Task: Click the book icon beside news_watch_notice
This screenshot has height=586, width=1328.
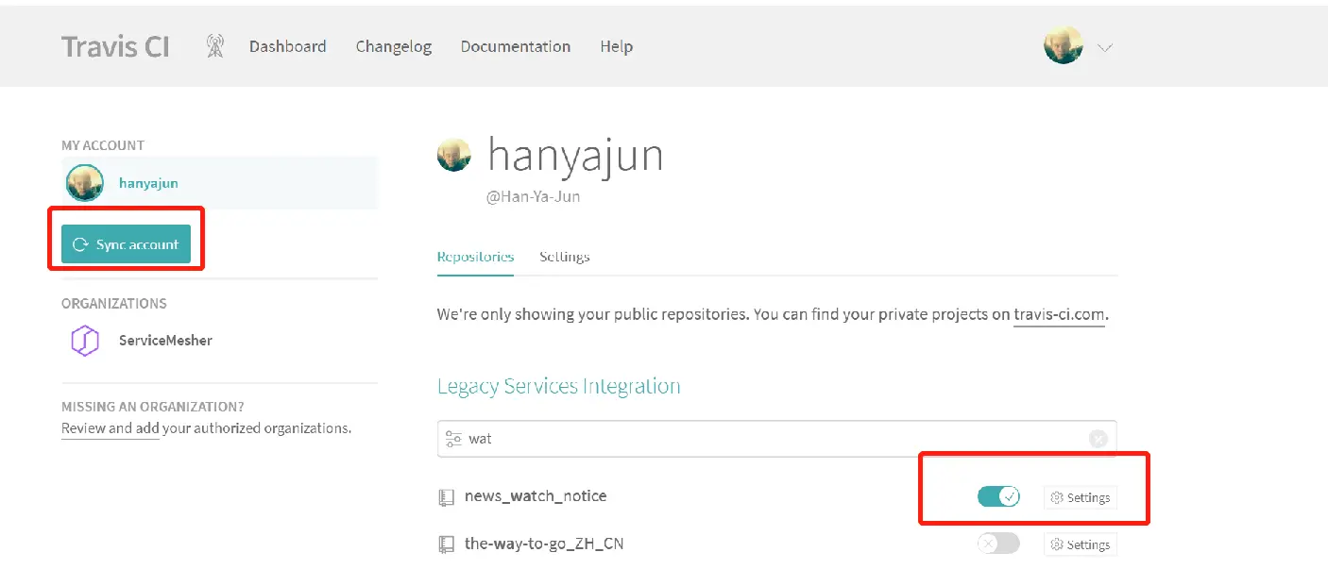Action: tap(447, 497)
